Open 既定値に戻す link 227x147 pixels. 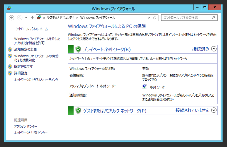(x=23, y=66)
